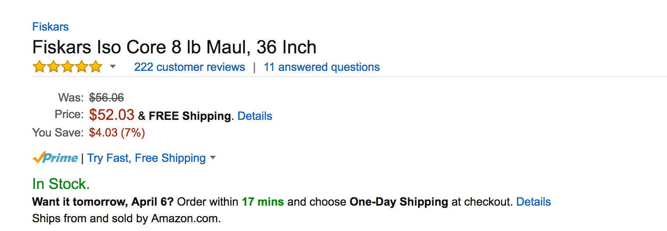
Task: Click the green In Stock label
Action: (x=61, y=184)
